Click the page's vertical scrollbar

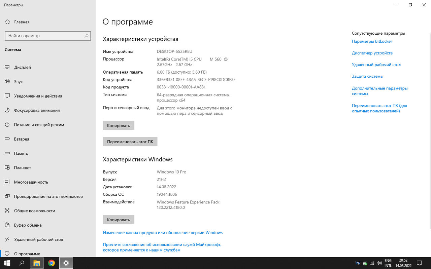429,131
